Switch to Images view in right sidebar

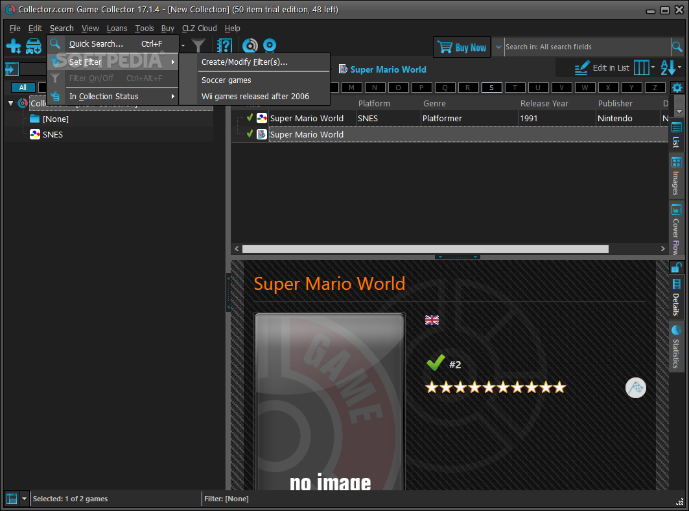click(676, 176)
